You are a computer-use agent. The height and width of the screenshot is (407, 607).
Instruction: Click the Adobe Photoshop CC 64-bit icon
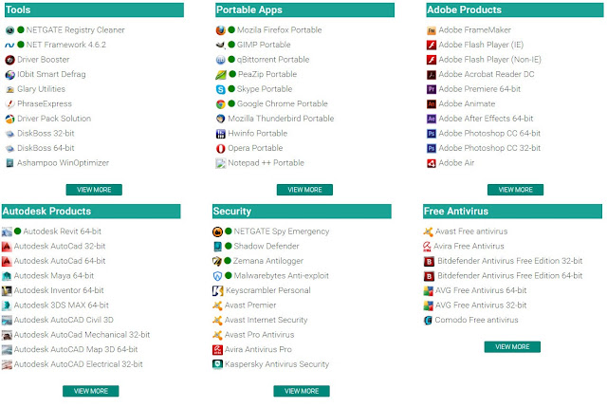click(x=432, y=134)
